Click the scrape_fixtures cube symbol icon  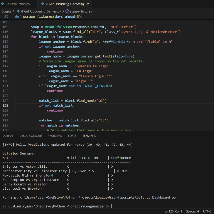tap(67, 11)
